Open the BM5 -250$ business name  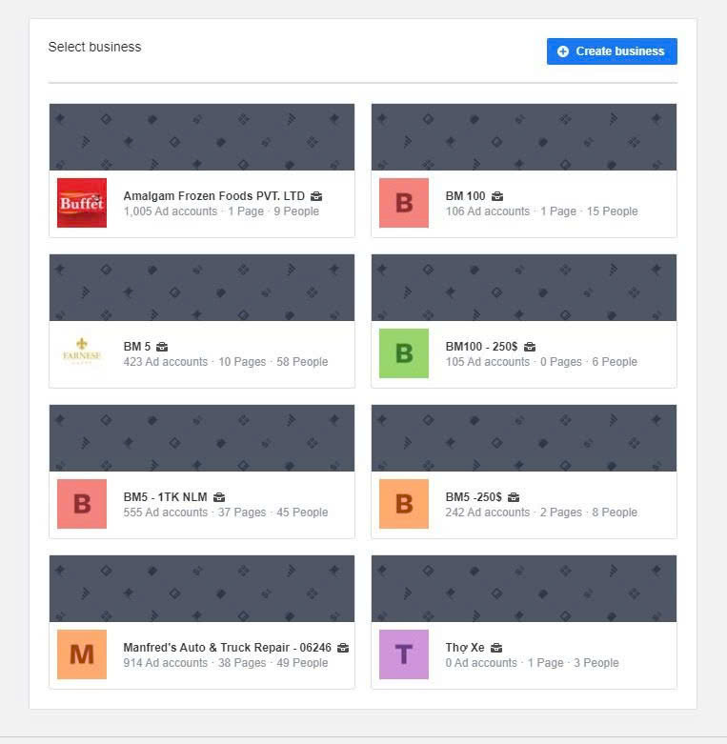click(x=474, y=496)
